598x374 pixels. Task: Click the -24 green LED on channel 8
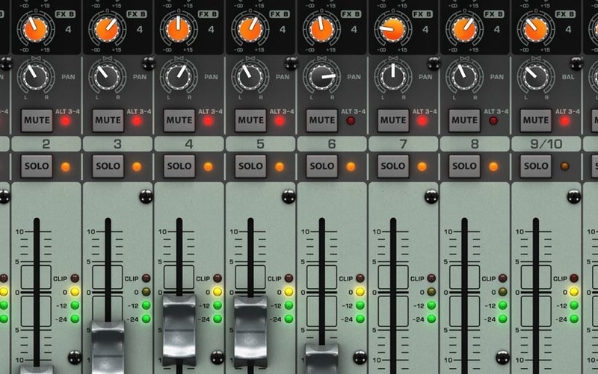(x=502, y=319)
